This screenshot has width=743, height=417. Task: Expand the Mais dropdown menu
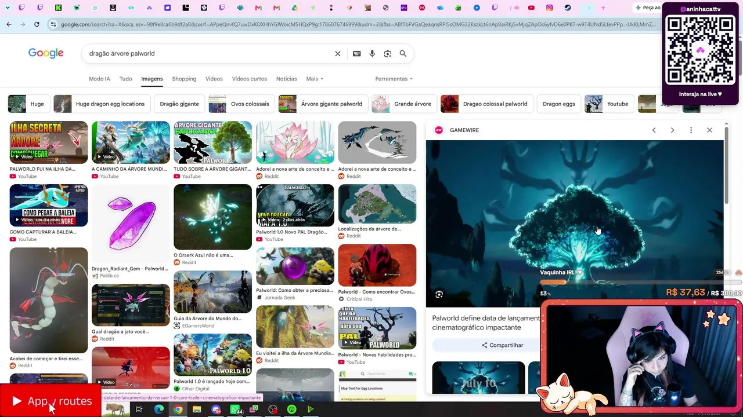pyautogui.click(x=315, y=79)
